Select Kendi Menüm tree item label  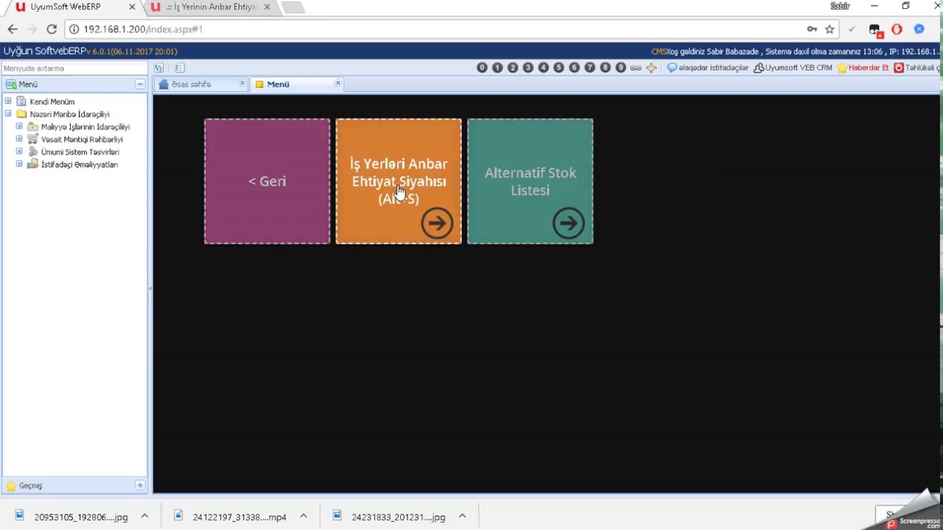(x=52, y=102)
